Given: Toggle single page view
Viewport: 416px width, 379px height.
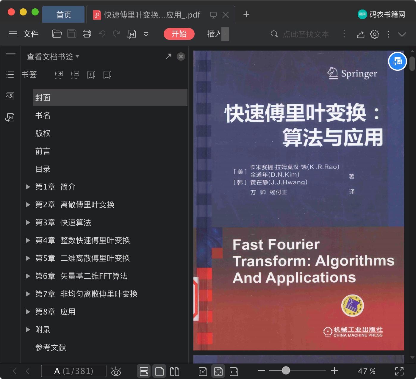Looking at the screenshot, I should (159, 371).
